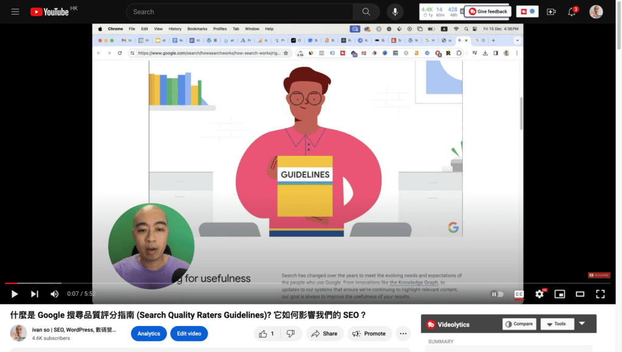The image size is (622, 352).
Task: Click the Videolytics Compare button
Action: (519, 324)
